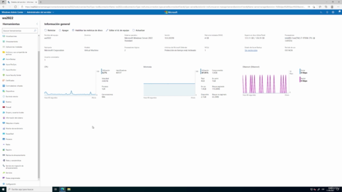Open the Procesos tool

[x=9, y=139]
